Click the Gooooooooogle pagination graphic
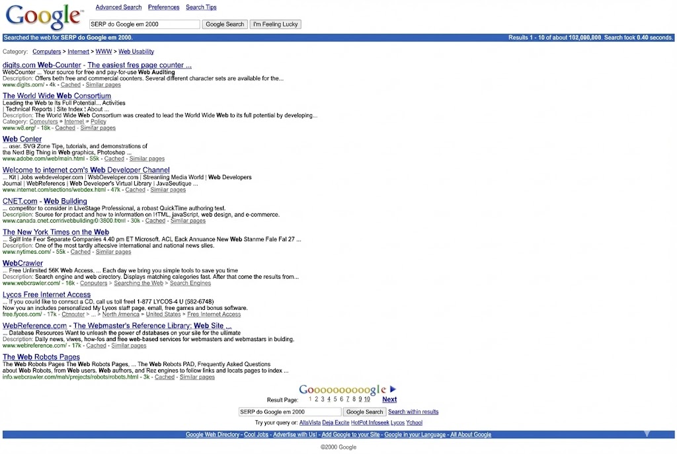Viewport: 677px width, 454px height. click(344, 389)
